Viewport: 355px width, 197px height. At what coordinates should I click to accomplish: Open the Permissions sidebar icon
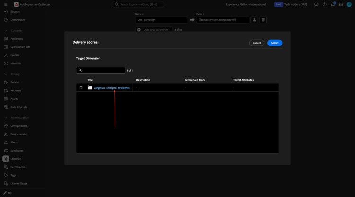[6, 167]
